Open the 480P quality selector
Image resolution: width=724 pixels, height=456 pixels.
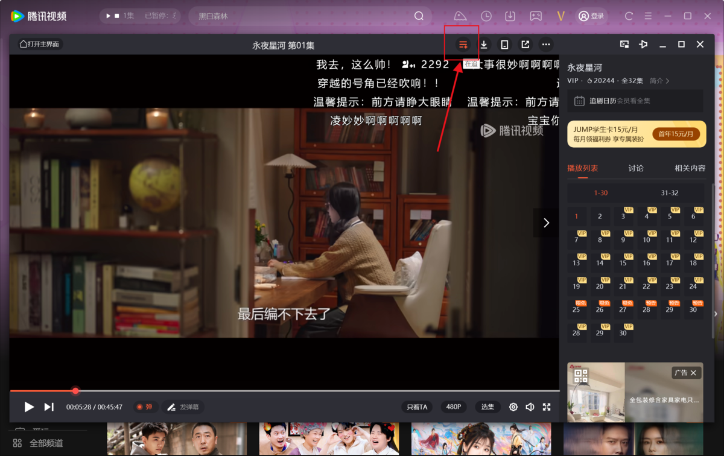(454, 407)
